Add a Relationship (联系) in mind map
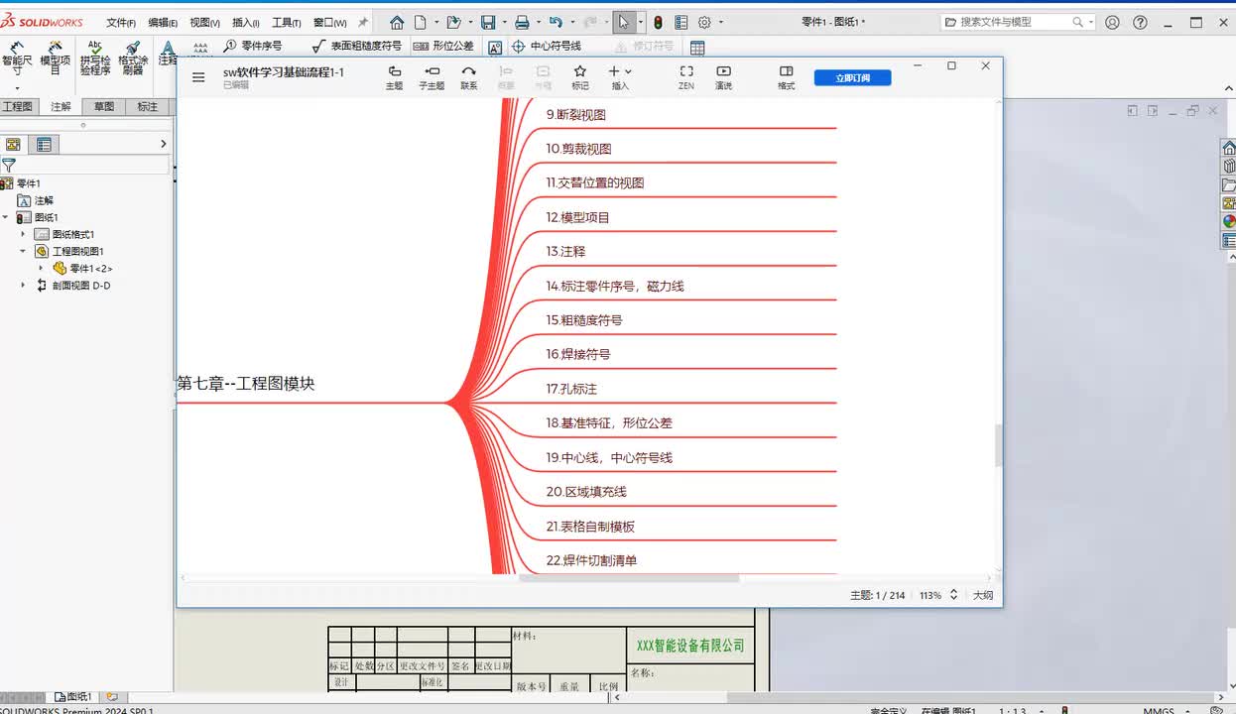 pos(468,77)
